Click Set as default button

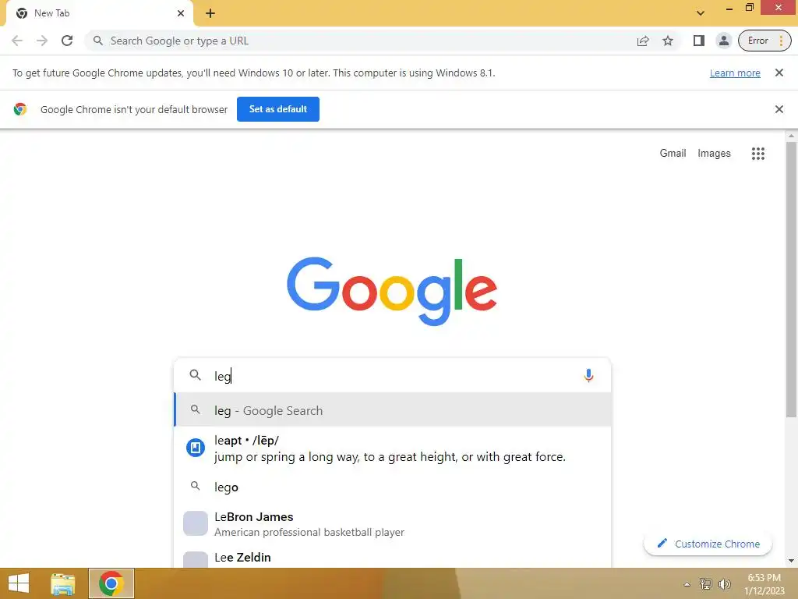point(278,109)
